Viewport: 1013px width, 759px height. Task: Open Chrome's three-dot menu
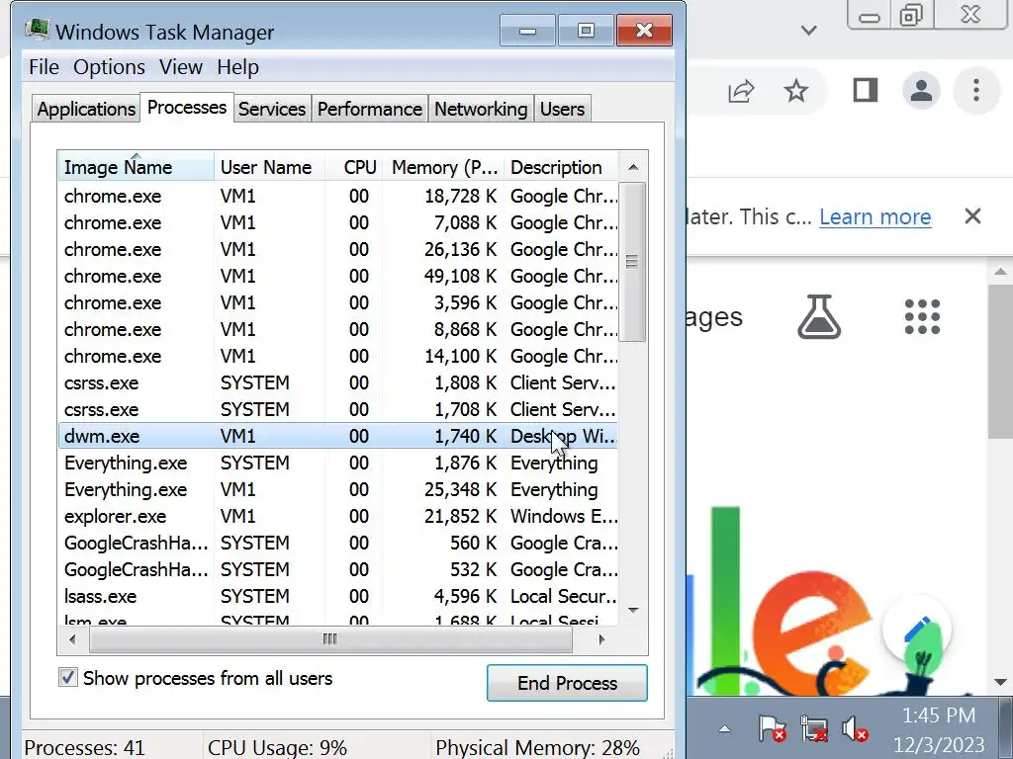click(x=976, y=90)
